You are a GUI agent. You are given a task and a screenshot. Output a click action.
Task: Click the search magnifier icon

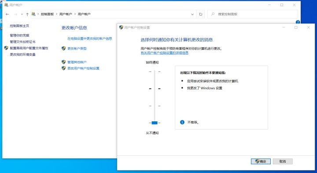pyautogui.click(x=213, y=14)
